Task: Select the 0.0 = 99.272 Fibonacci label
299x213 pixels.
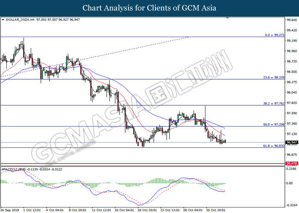Action: (275, 35)
